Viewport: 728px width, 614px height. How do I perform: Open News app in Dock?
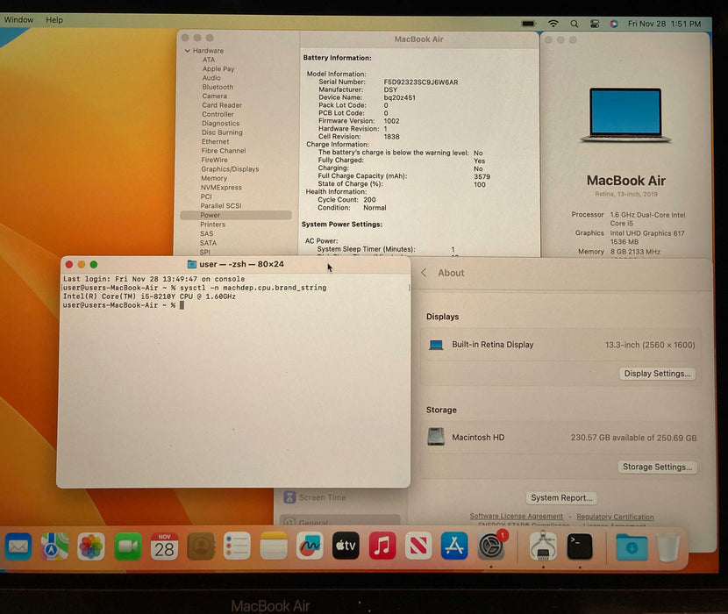pos(418,546)
